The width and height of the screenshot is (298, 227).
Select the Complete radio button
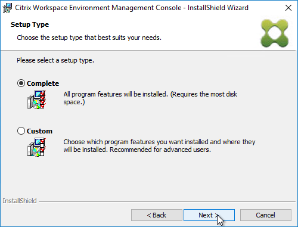point(21,83)
